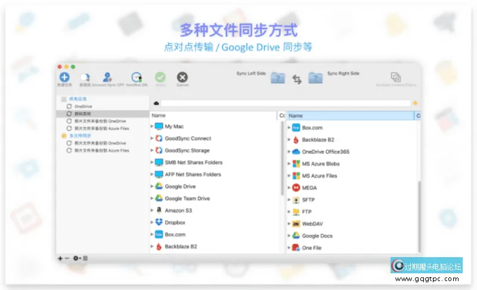Expand the My Mac node

coord(152,127)
